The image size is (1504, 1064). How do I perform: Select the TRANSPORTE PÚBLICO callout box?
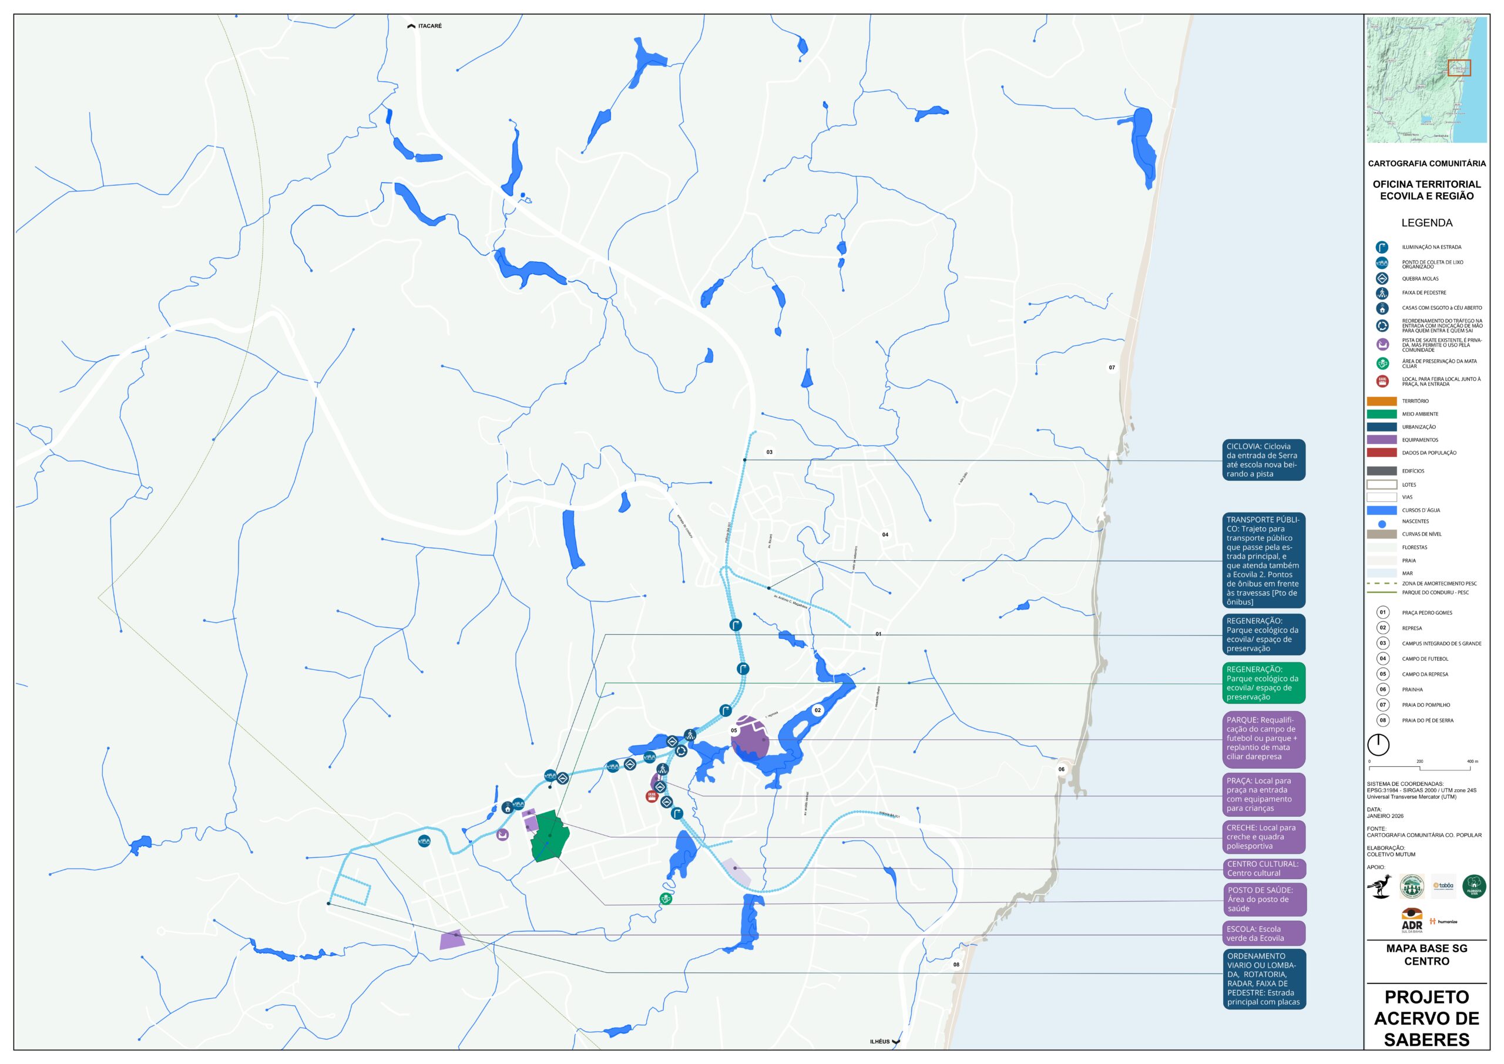click(x=1263, y=560)
